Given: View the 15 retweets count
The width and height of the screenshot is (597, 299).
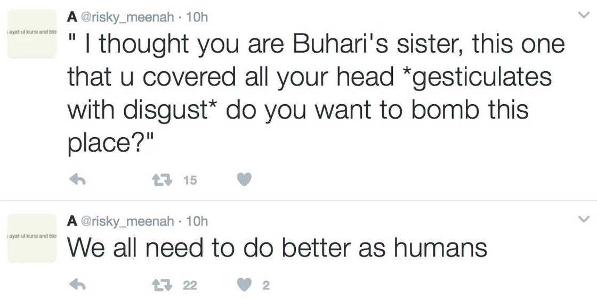Looking at the screenshot, I should pos(190,181).
